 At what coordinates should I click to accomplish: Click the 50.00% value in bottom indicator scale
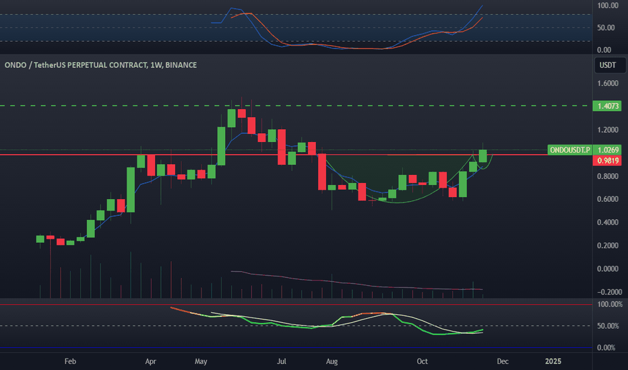coord(608,326)
